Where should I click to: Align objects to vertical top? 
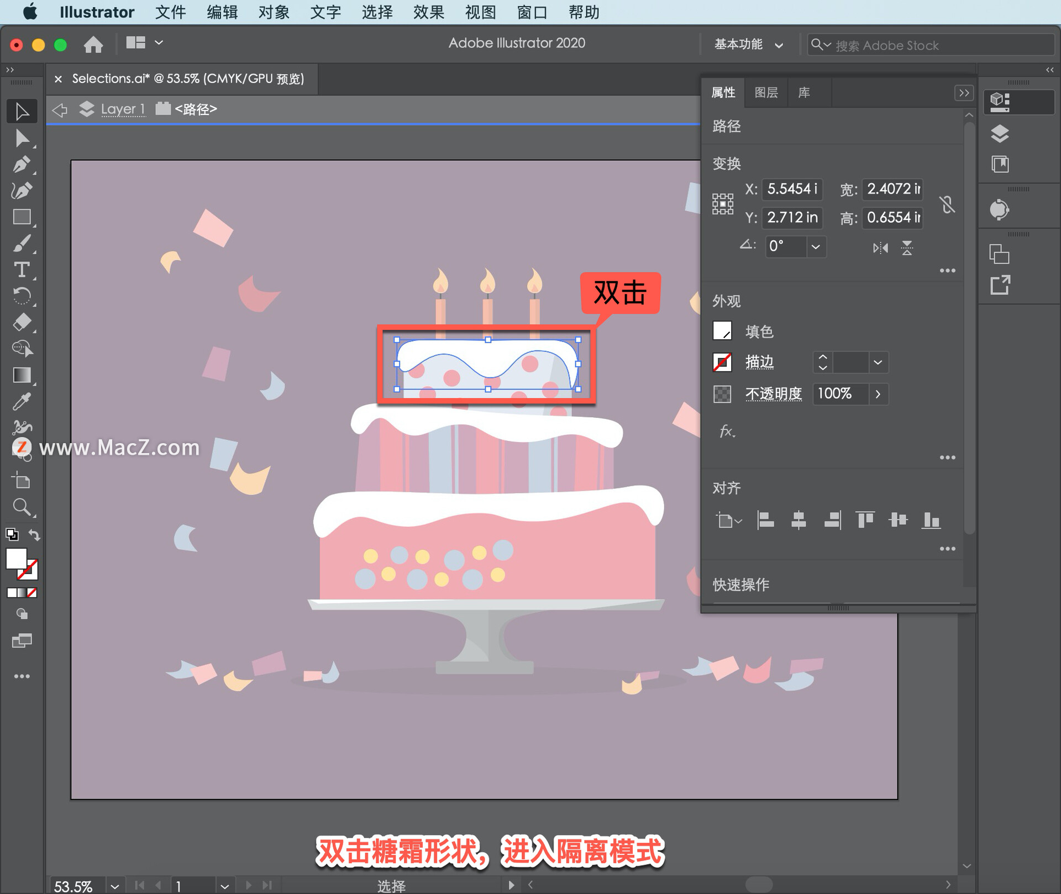pos(865,520)
